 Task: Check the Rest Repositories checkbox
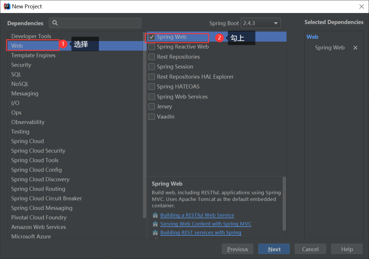click(152, 57)
